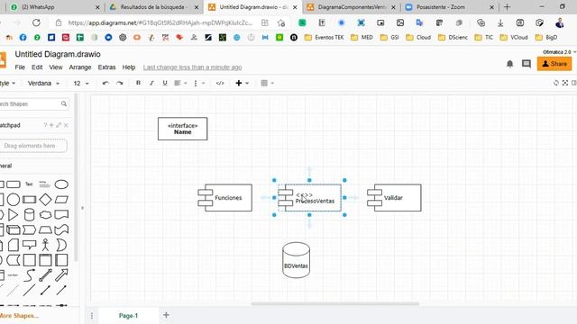Select the bidirectional arrow shape
The image size is (577, 324).
(x=45, y=275)
